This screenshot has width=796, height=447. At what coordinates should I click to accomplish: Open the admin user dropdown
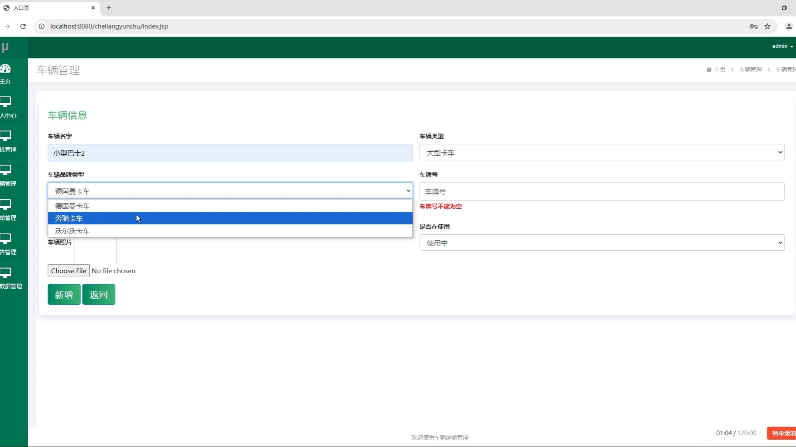(782, 46)
